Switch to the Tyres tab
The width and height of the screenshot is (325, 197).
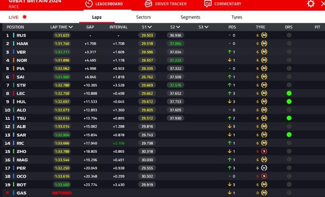click(x=237, y=17)
